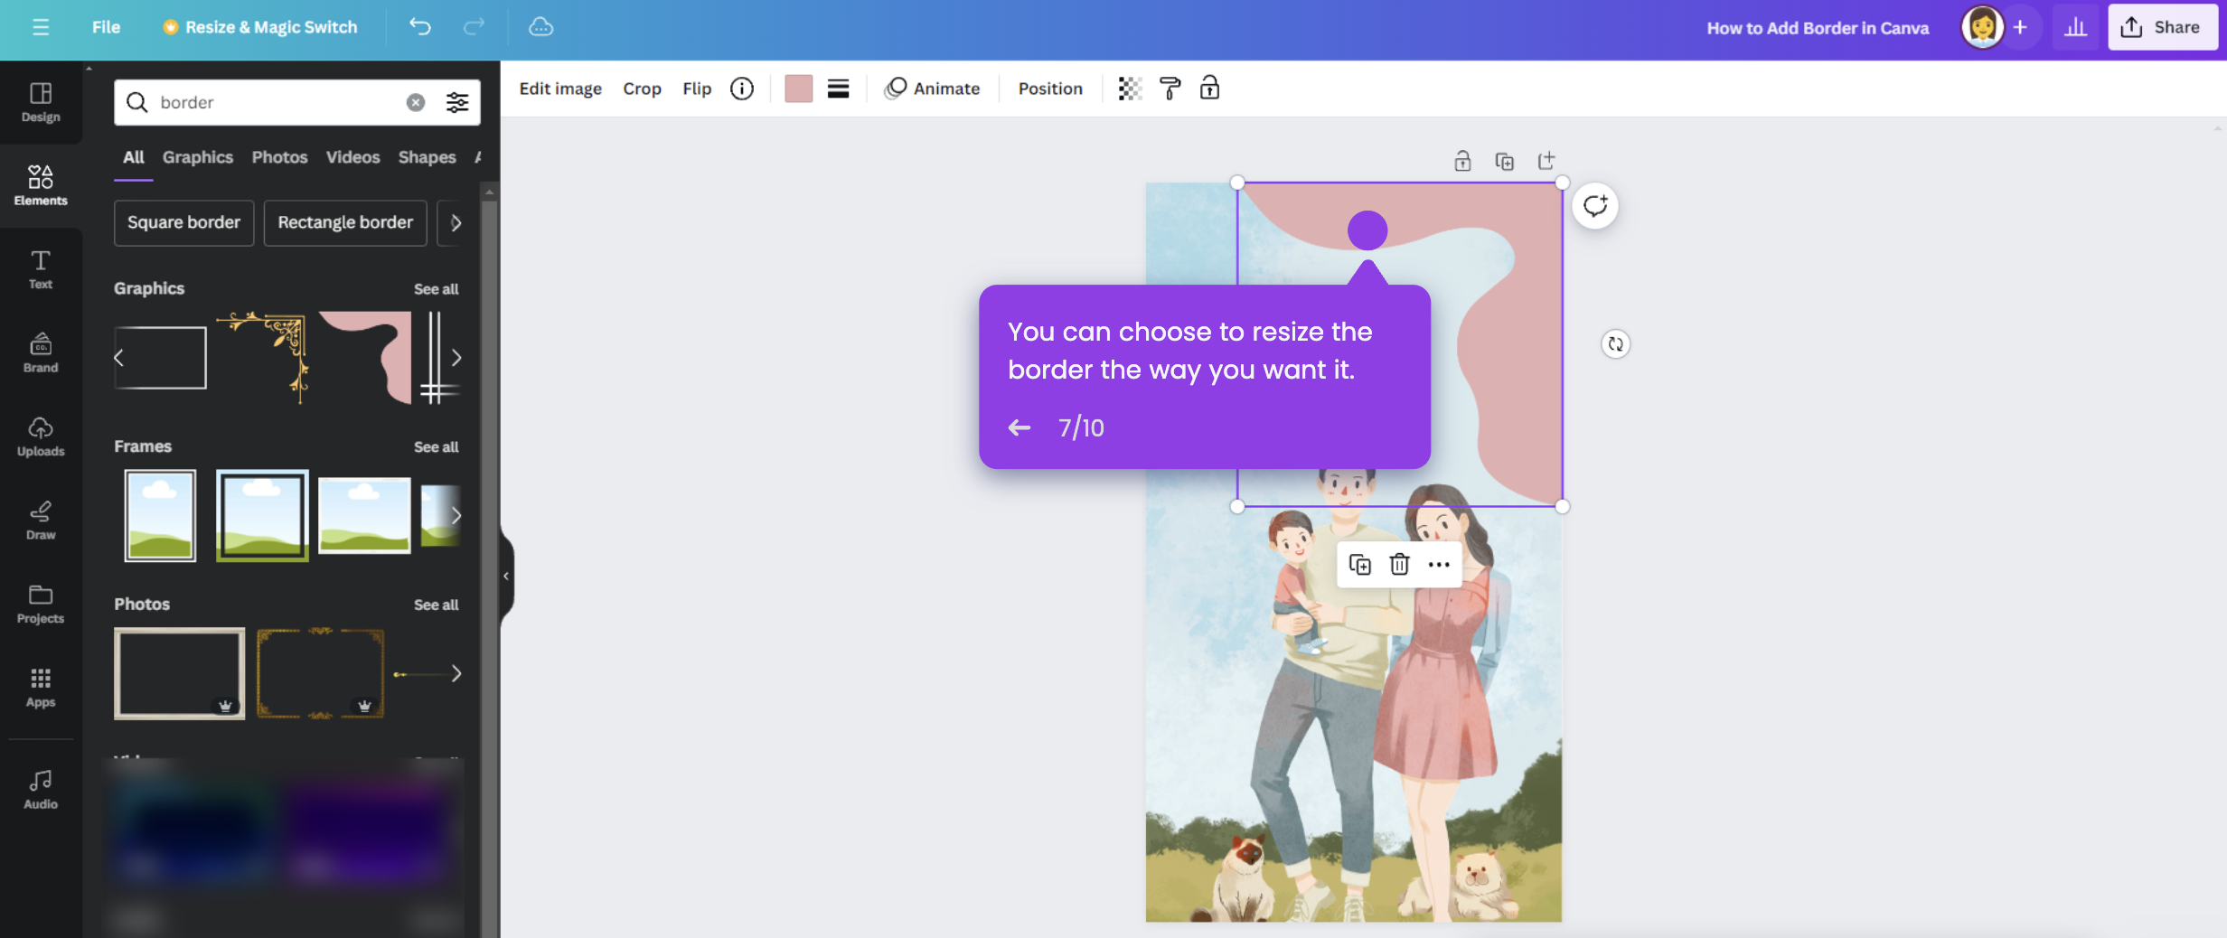2227x938 pixels.
Task: Open the Uploads panel
Action: tap(40, 437)
